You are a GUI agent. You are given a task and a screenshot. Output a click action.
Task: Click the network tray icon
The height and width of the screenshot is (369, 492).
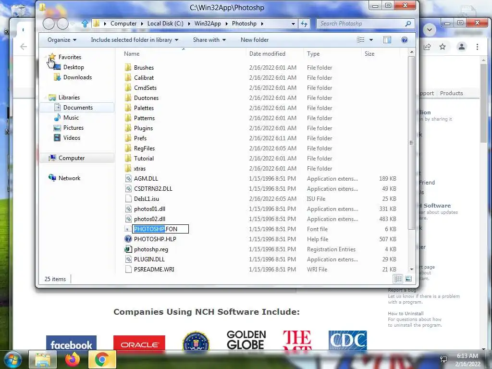point(443,359)
